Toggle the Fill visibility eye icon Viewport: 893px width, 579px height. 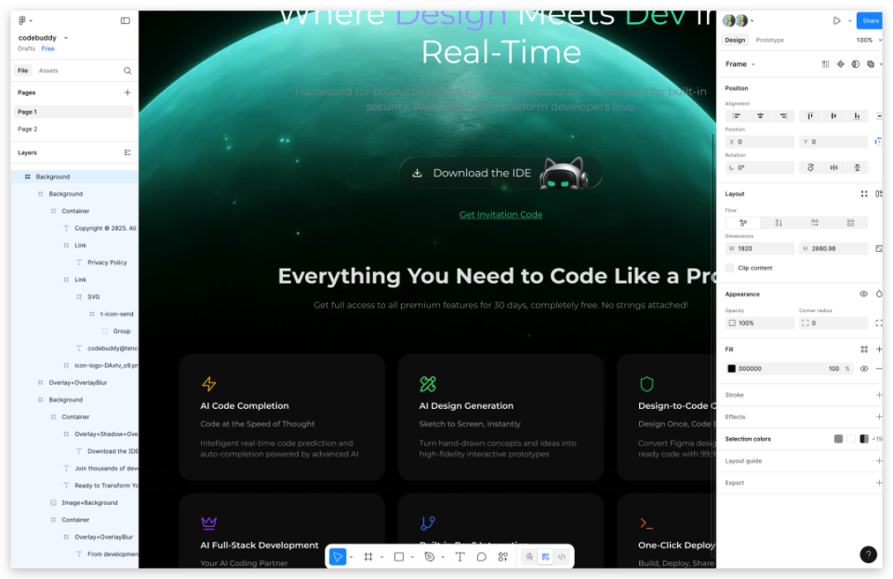(x=864, y=369)
